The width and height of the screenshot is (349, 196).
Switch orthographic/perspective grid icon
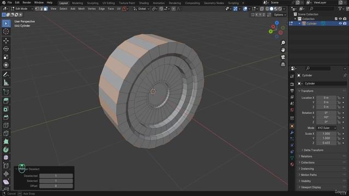pos(283,64)
